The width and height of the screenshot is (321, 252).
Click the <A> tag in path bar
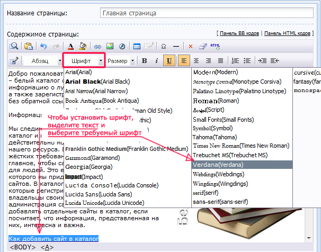(x=47, y=247)
